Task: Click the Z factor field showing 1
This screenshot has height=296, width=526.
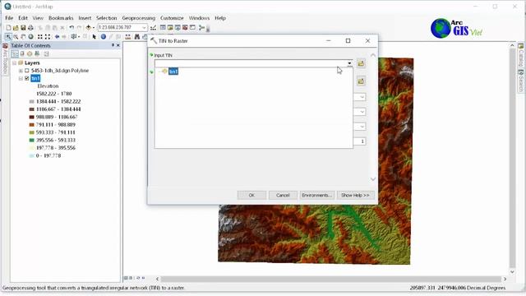Action: 359,141
